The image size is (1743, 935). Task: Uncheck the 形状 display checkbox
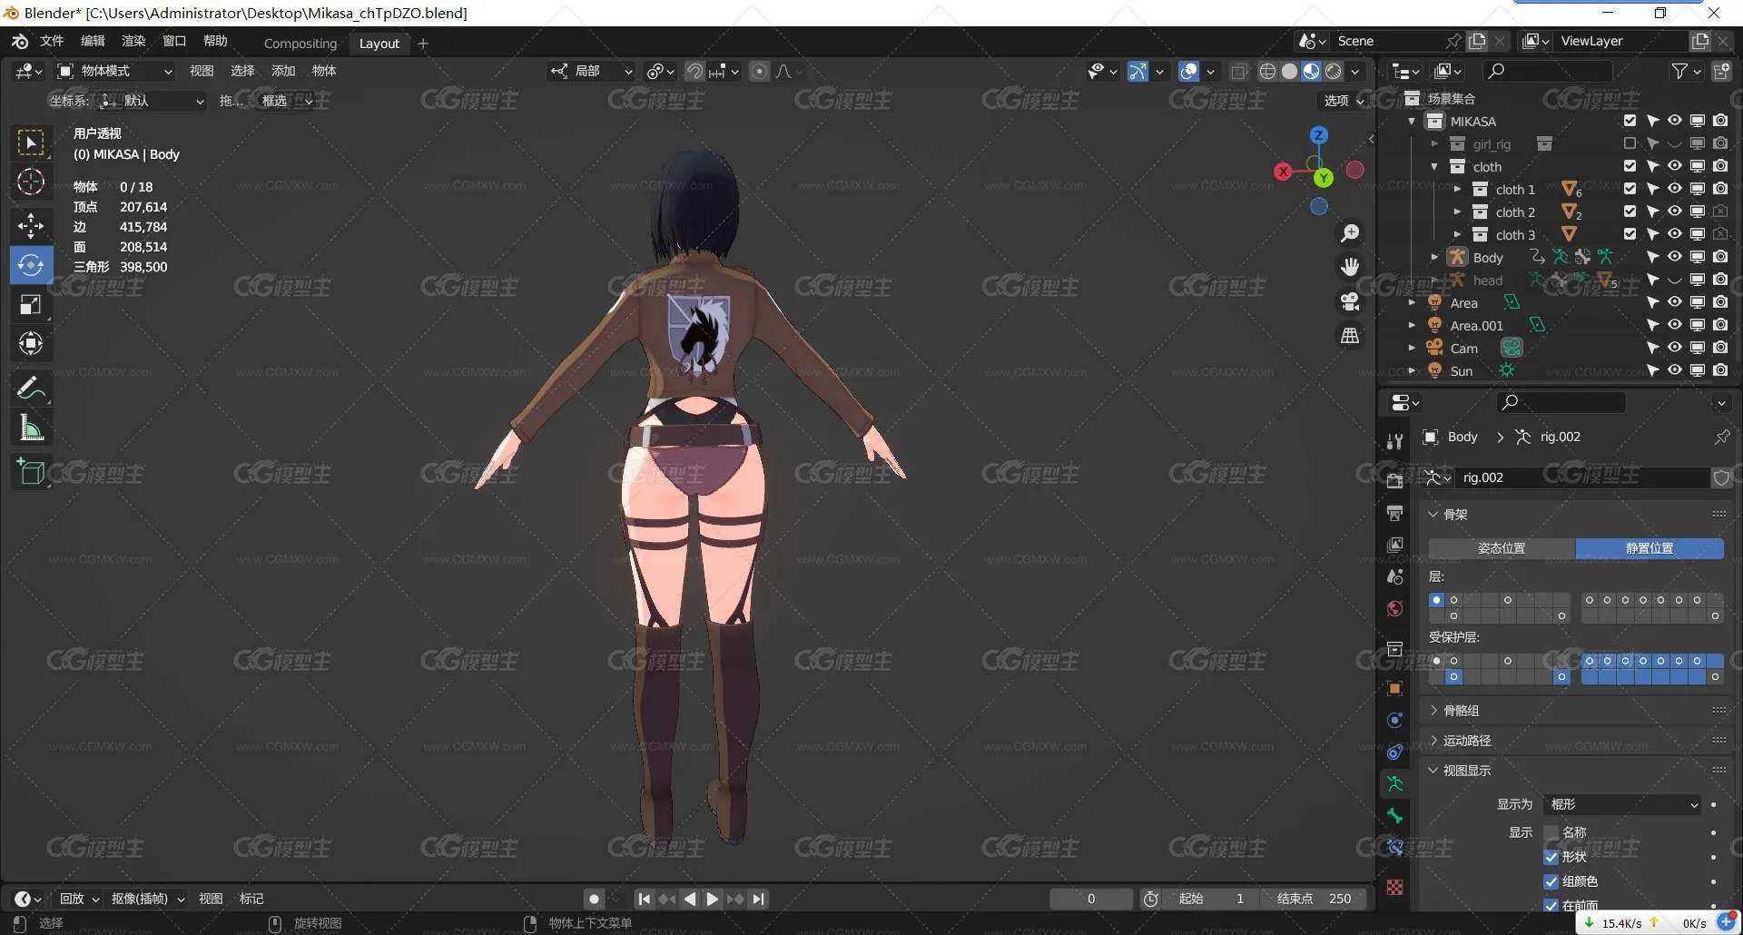pos(1551,857)
